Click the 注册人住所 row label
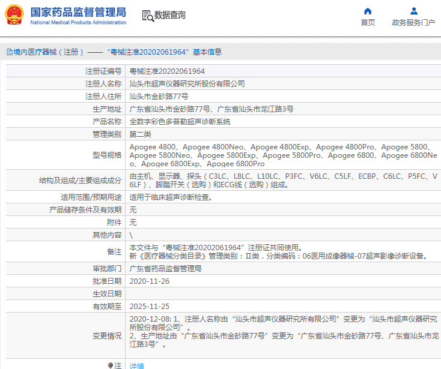This screenshot has width=441, height=369. pyautogui.click(x=103, y=97)
